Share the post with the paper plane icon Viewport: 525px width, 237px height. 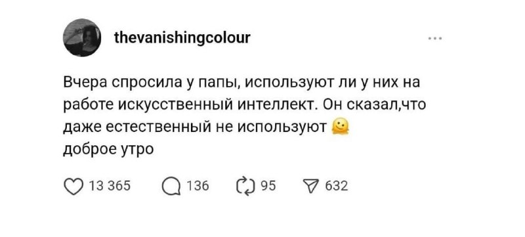(x=310, y=186)
